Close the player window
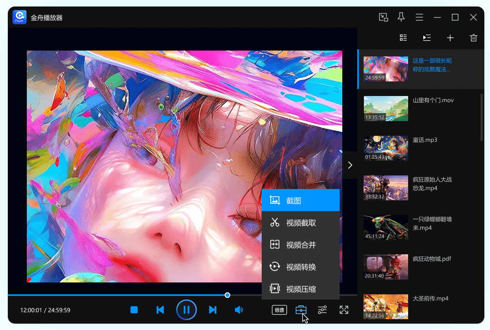The height and width of the screenshot is (330, 490). click(x=473, y=17)
